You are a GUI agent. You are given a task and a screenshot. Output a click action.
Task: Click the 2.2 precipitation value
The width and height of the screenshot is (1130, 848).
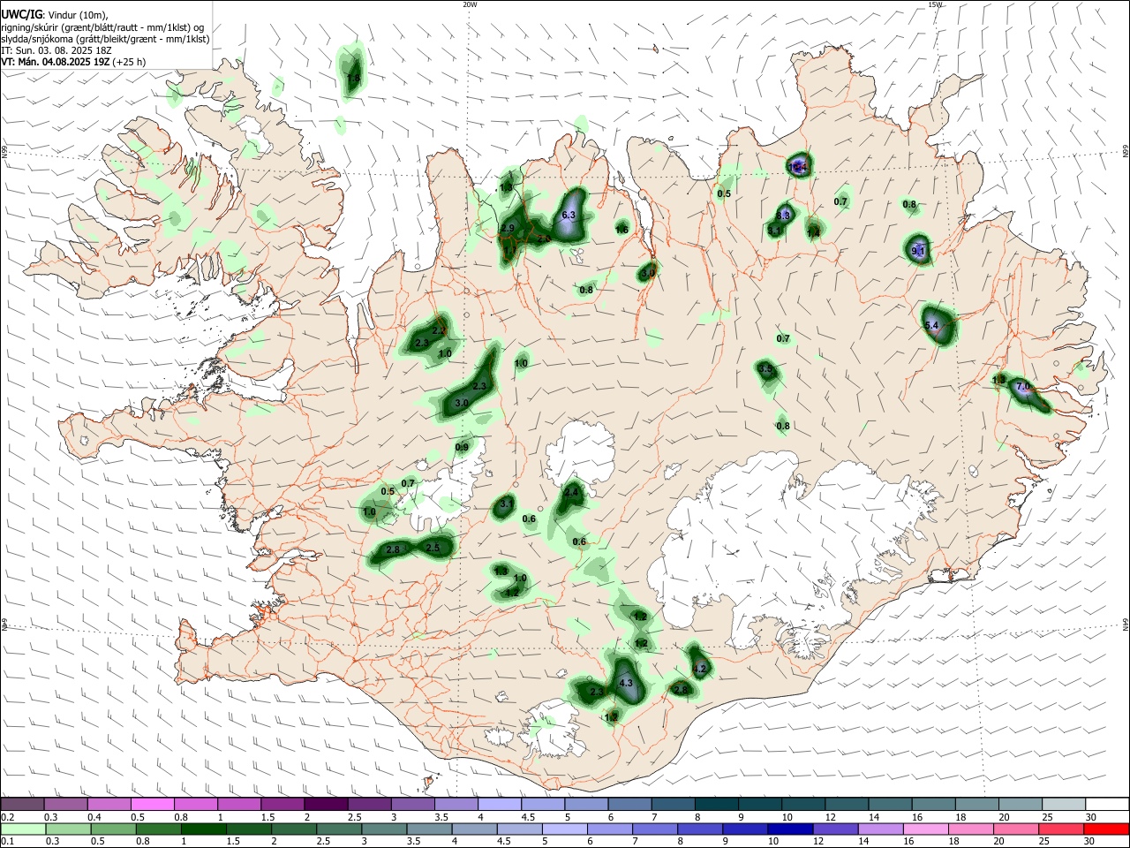pyautogui.click(x=439, y=331)
